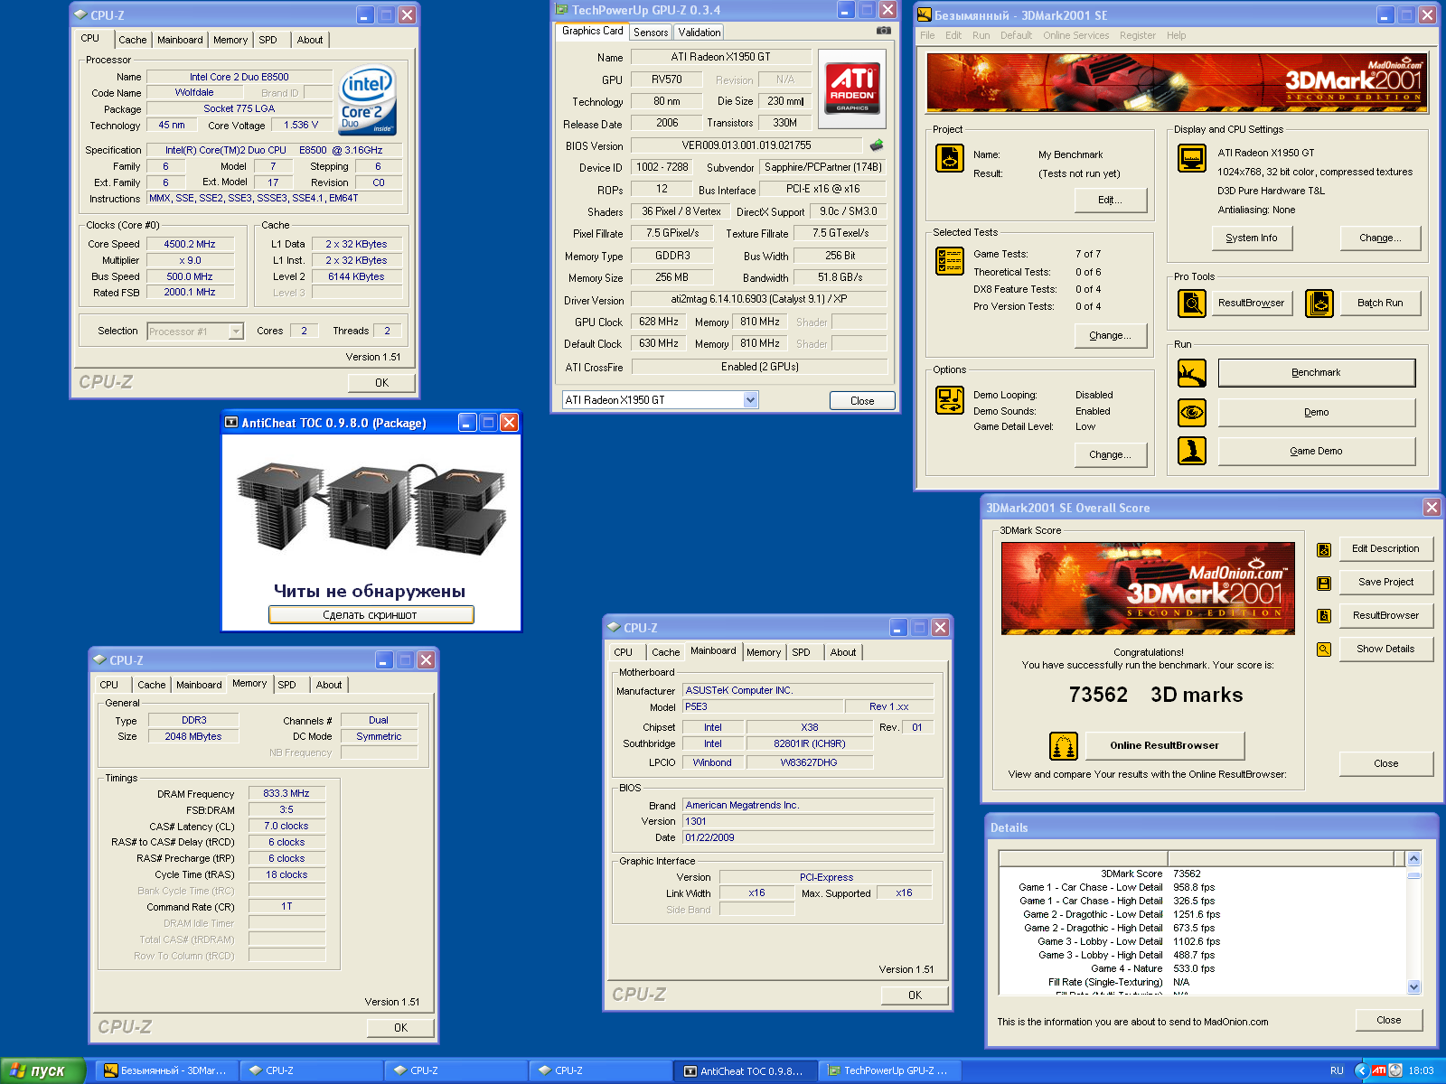Viewport: 1446px width, 1084px height.
Task: Click the Project Edit... button
Action: 1110,200
